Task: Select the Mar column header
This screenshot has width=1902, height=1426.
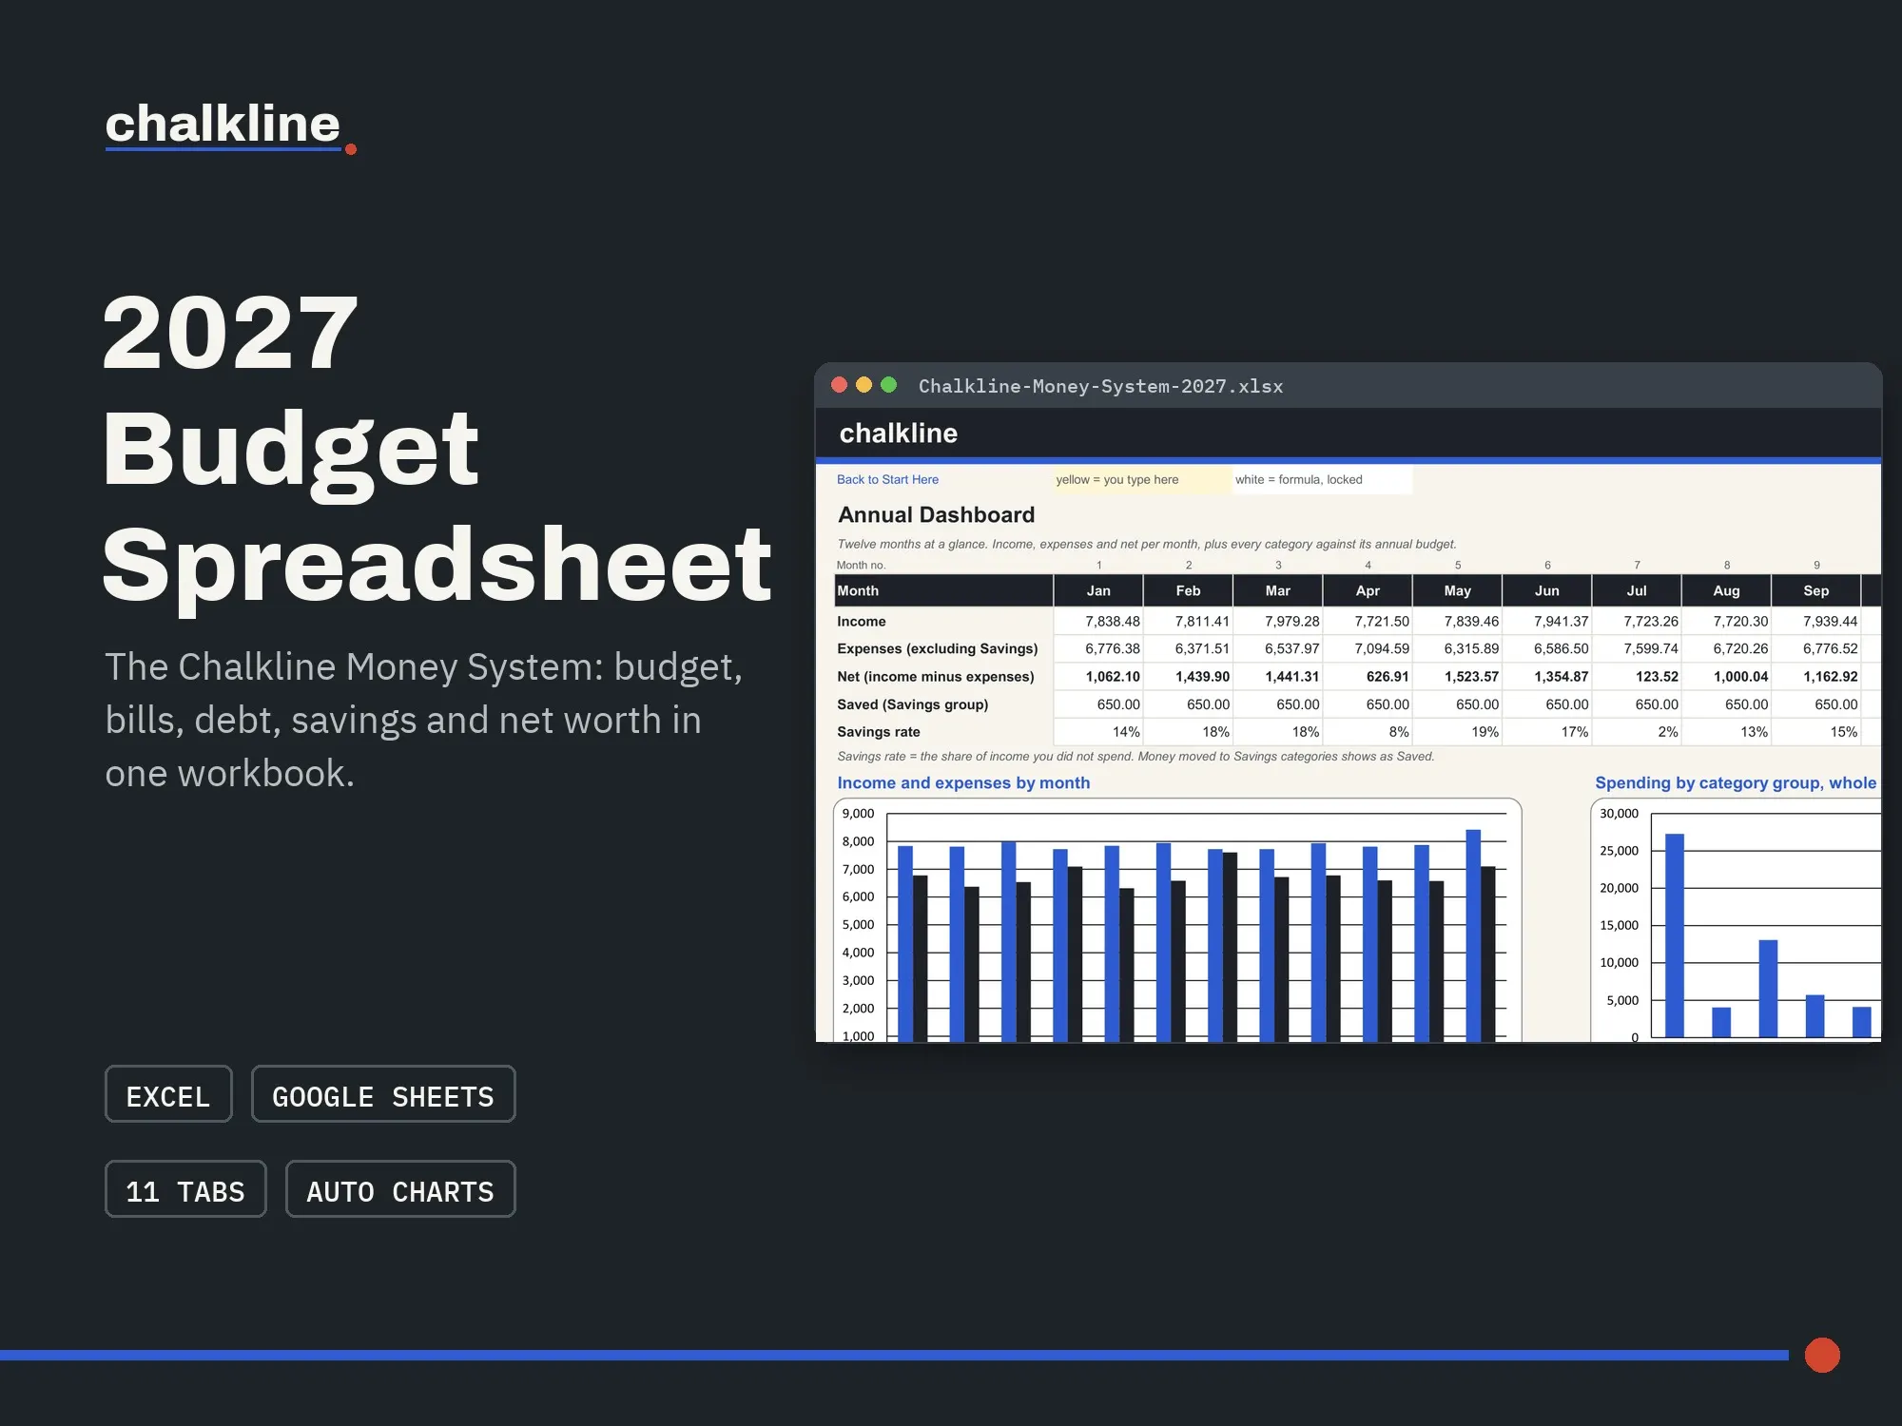Action: click(1277, 590)
